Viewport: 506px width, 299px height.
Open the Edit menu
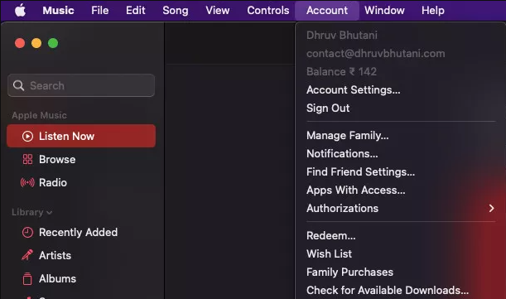[135, 10]
